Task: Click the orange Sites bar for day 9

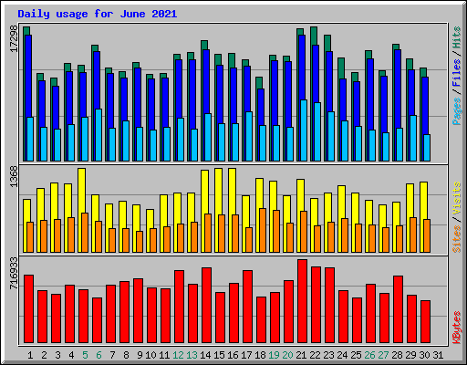Action: (x=140, y=242)
